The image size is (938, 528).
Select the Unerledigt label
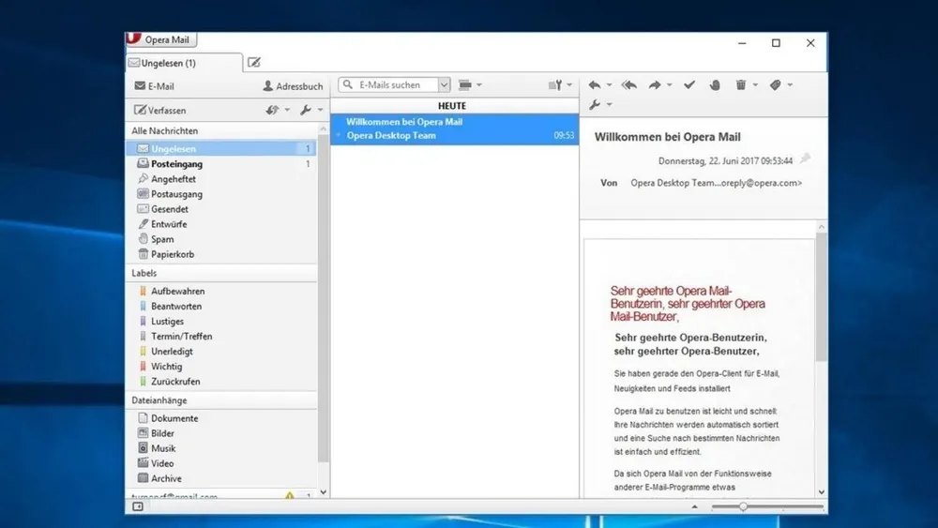(x=221, y=351)
